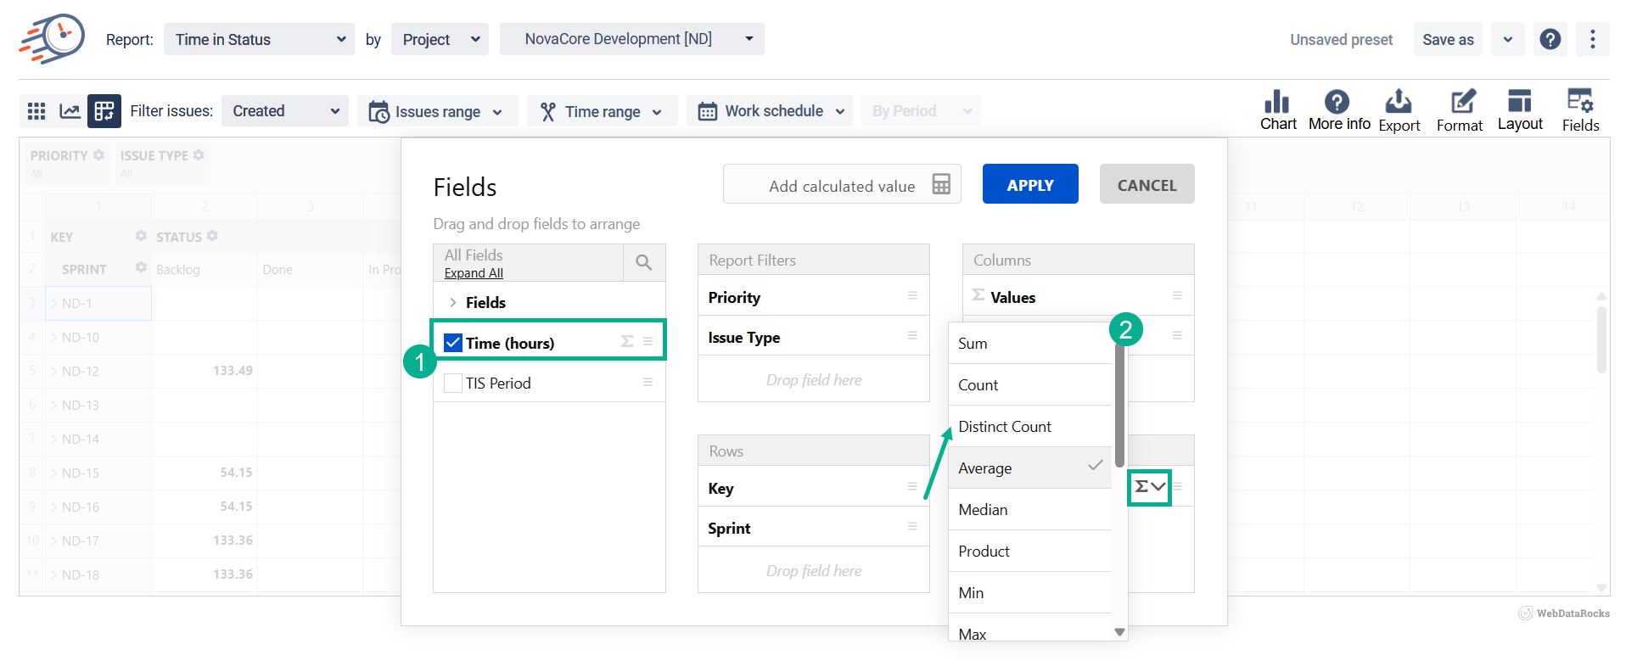Screen dimensions: 1626x661
Task: Click the Expand All link
Action: pos(474,273)
